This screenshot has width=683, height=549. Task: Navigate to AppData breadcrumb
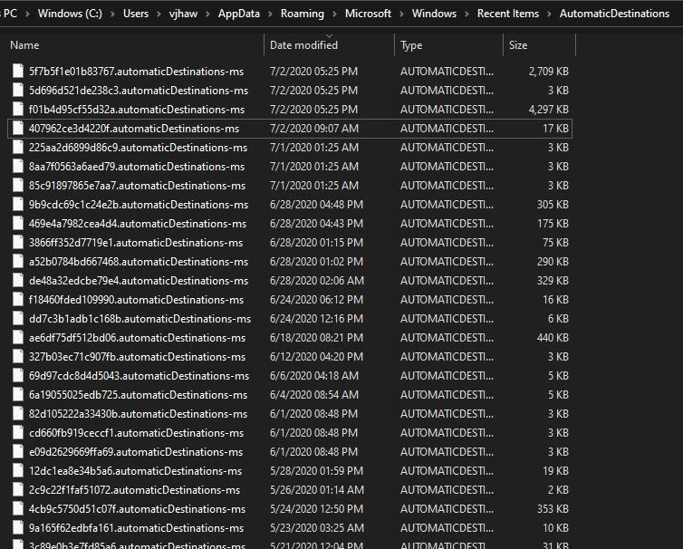point(239,14)
